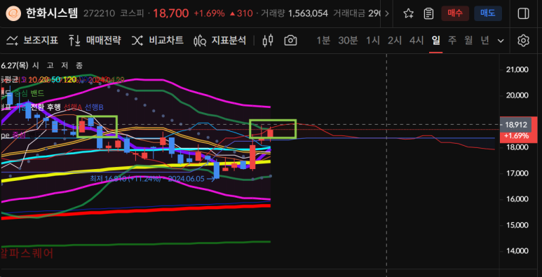The height and width of the screenshot is (277, 542).
Task: Click the 선행A legend label
Action: coord(74,107)
